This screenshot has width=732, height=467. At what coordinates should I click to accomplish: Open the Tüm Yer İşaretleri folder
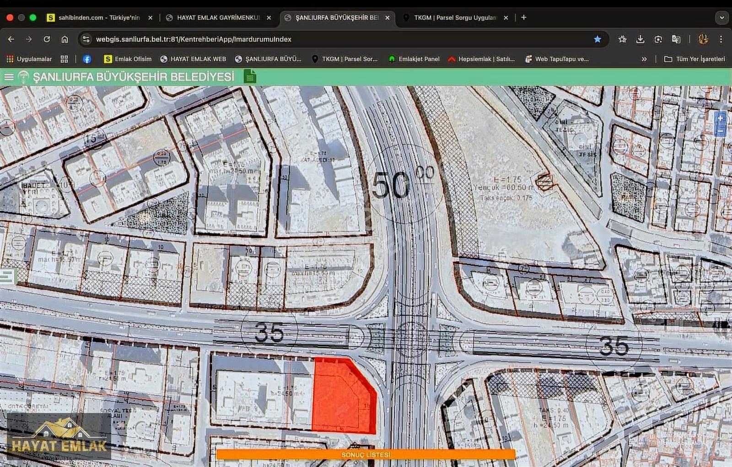pos(694,59)
